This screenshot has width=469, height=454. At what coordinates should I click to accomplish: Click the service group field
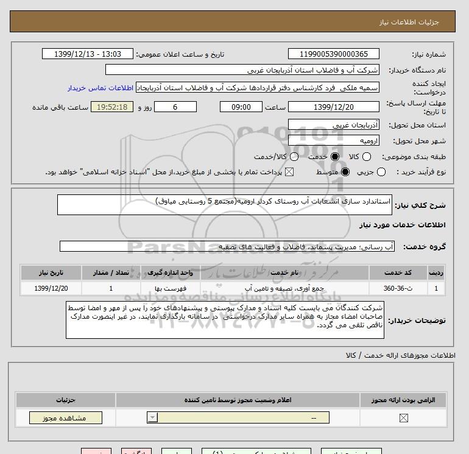[x=227, y=246]
